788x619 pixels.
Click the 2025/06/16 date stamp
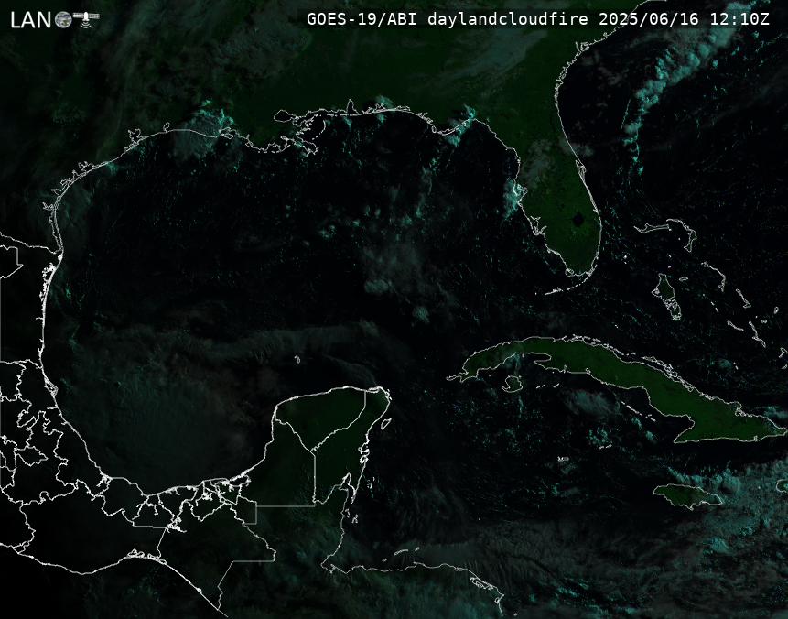tap(649, 19)
